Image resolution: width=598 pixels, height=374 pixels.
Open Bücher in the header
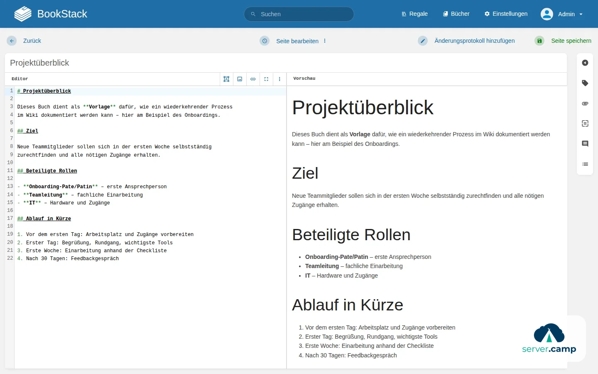pyautogui.click(x=456, y=14)
